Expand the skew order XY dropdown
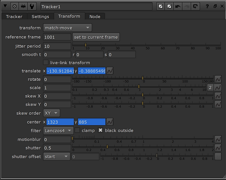226x180 pixels. pyautogui.click(x=51, y=113)
